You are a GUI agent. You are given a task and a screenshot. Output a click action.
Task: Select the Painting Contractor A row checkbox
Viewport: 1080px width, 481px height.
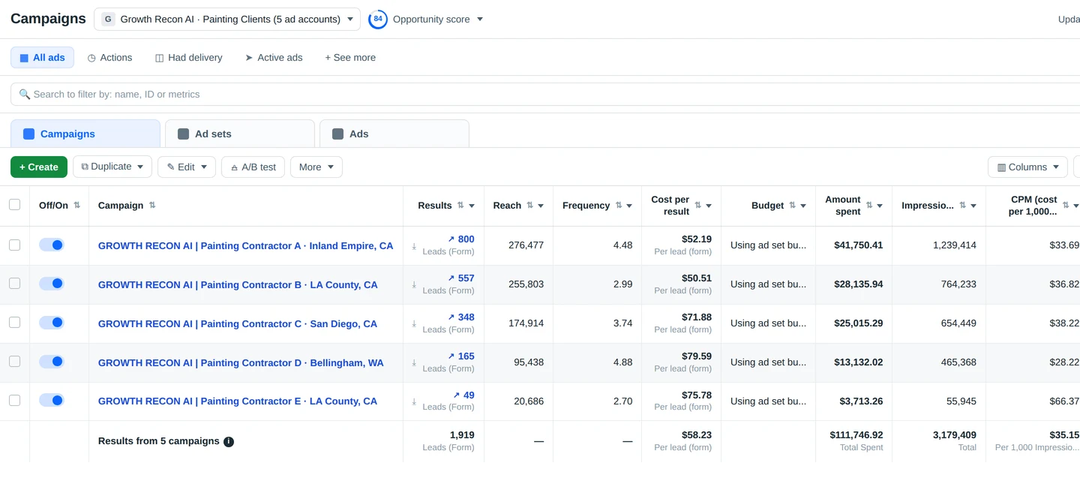[x=14, y=245]
